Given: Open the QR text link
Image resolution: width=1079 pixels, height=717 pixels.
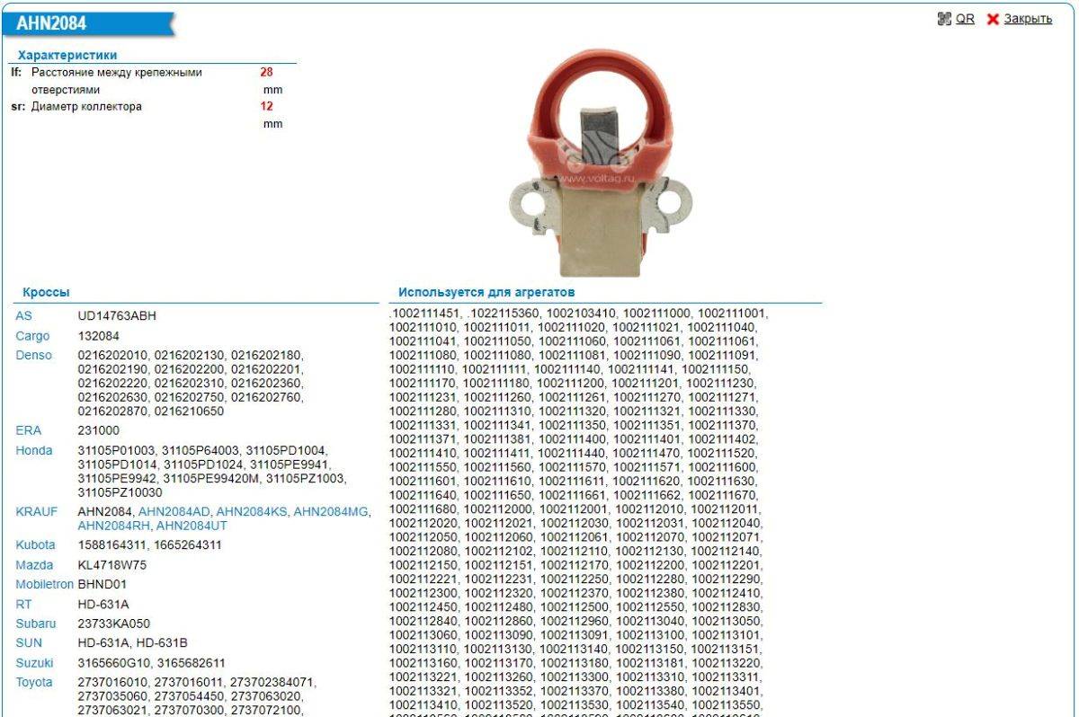Looking at the screenshot, I should (965, 19).
